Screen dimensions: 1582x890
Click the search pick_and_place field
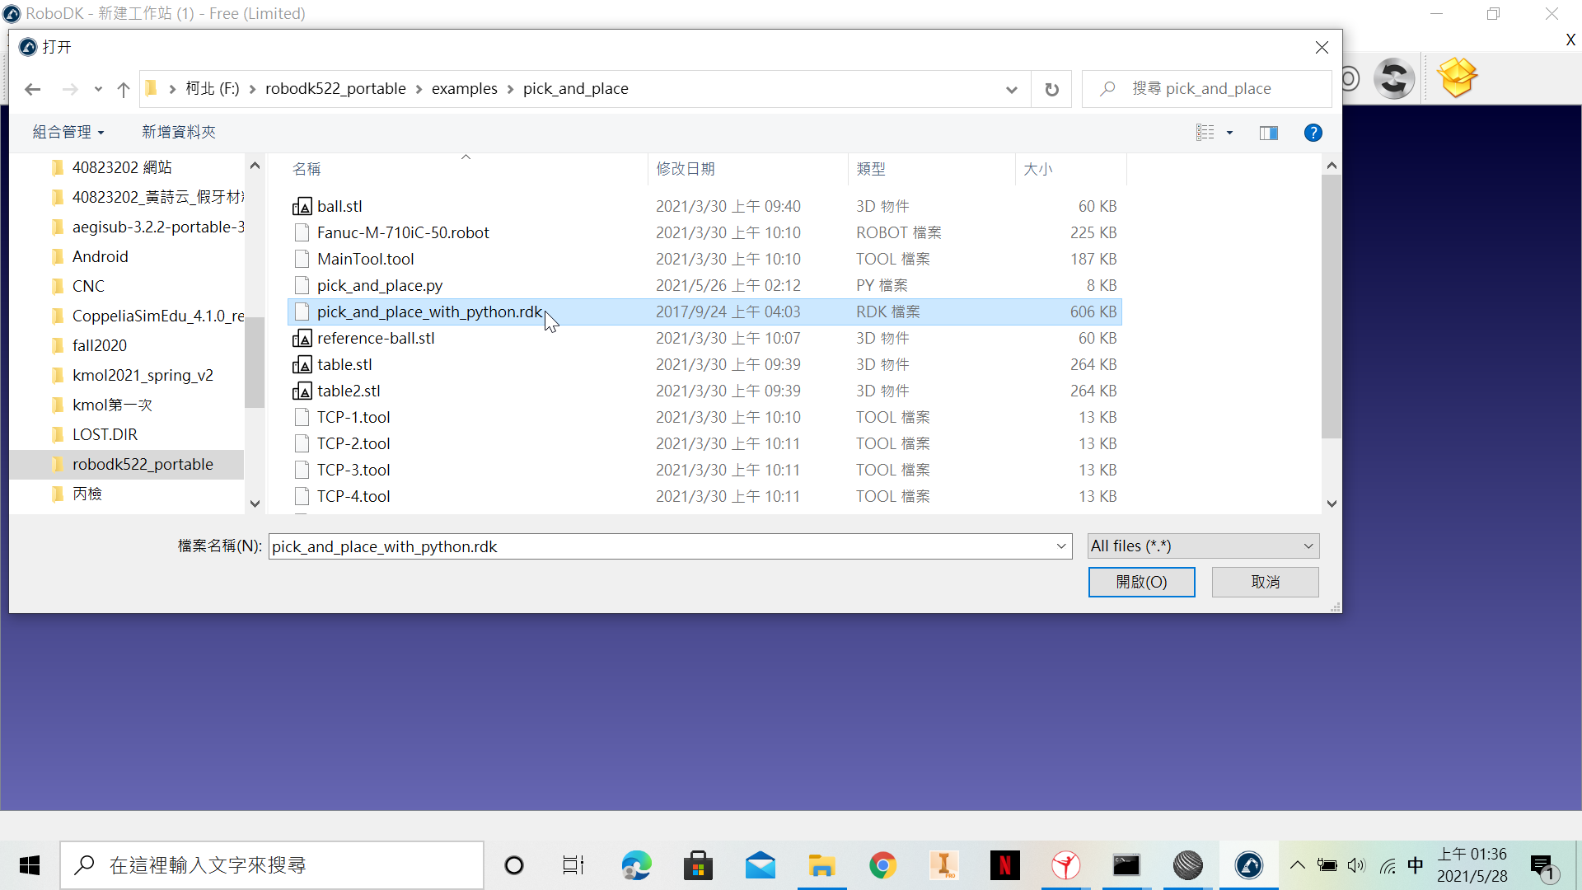(1207, 89)
